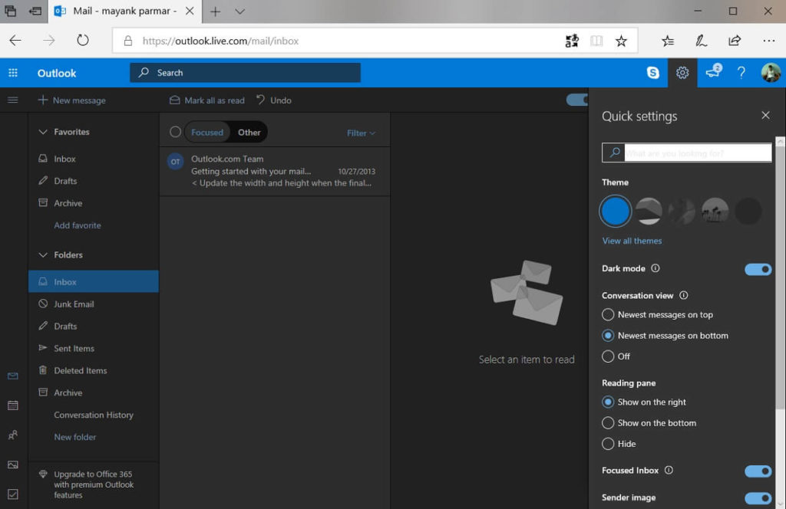The image size is (786, 509).
Task: Pick the dark circle theme swatch
Action: 748,211
